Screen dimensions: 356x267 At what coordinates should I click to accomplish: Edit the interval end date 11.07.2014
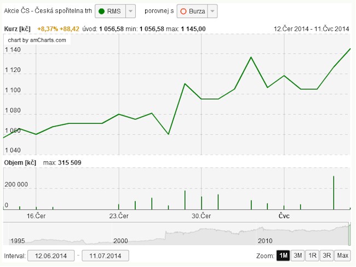point(105,256)
